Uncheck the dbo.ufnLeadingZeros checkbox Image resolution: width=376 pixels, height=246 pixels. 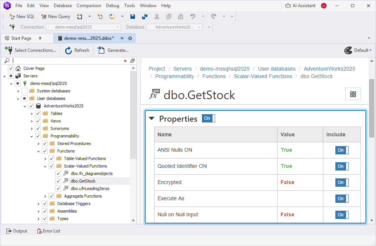58,189
